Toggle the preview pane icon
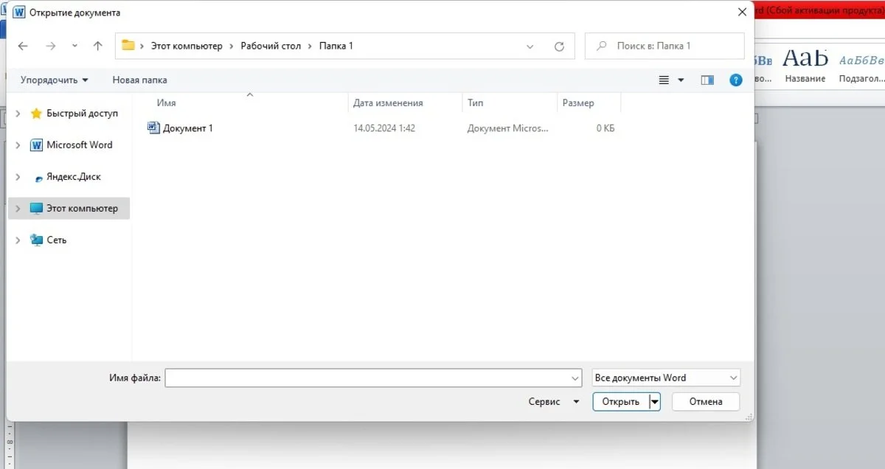The height and width of the screenshot is (469, 885). point(707,80)
